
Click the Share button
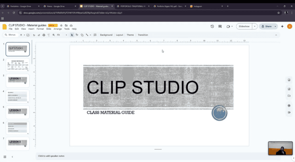[266, 26]
